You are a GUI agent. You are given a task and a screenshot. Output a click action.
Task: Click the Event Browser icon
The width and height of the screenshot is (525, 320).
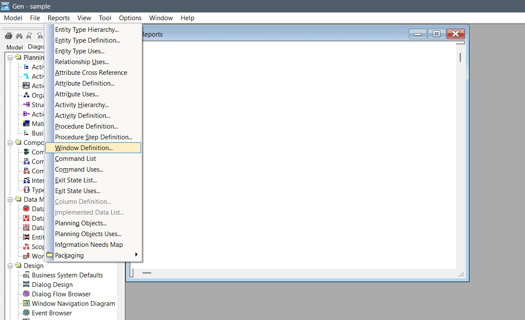click(x=26, y=313)
